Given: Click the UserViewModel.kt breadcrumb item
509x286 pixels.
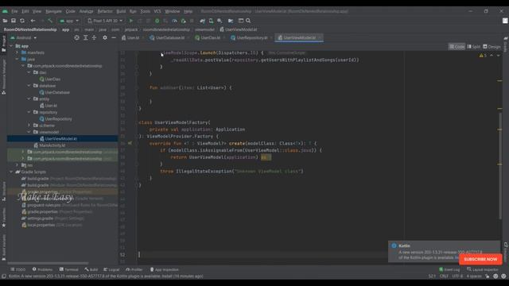Looking at the screenshot, I should (239, 29).
